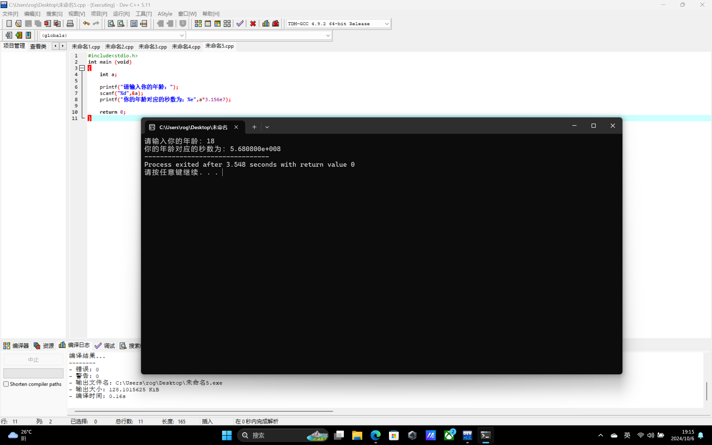Click the Find magnifier toolbar icon

pyautogui.click(x=111, y=24)
